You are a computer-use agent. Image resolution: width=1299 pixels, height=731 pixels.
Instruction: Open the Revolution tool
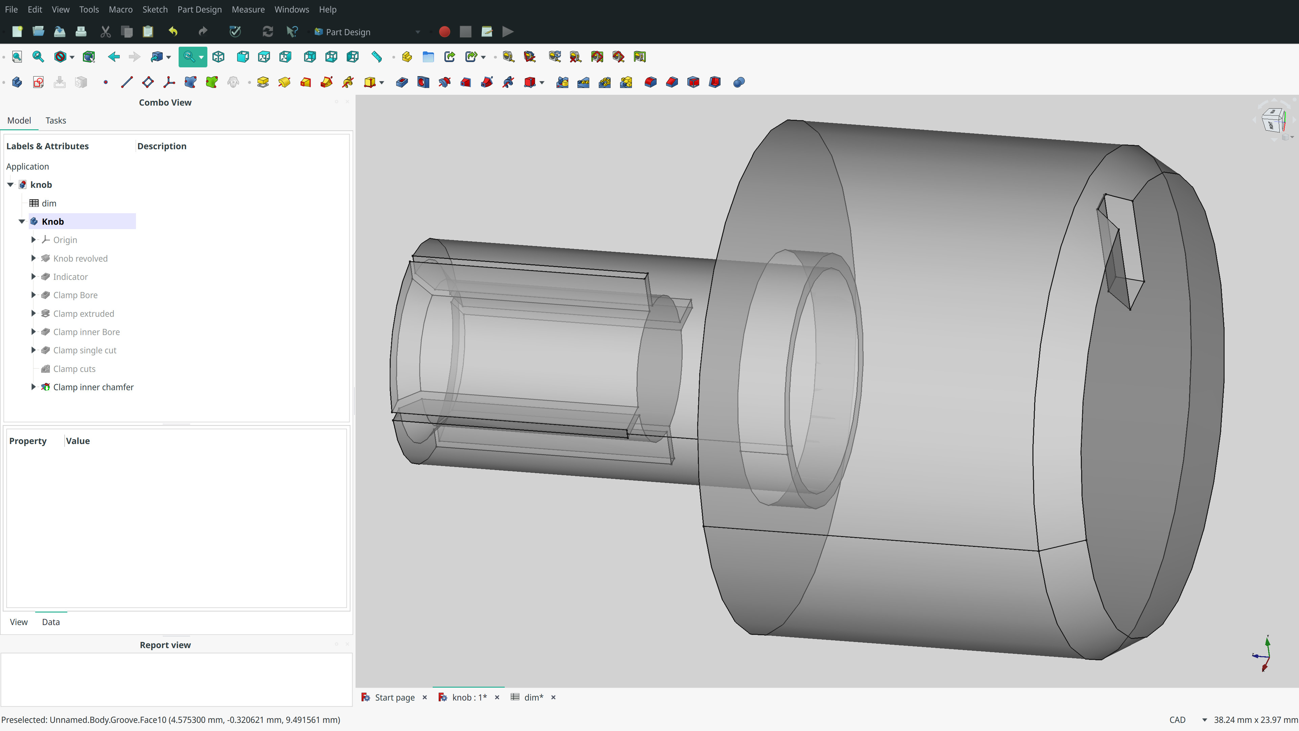(284, 82)
